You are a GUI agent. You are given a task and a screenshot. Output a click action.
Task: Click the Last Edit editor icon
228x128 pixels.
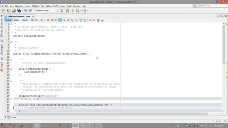[32, 20]
